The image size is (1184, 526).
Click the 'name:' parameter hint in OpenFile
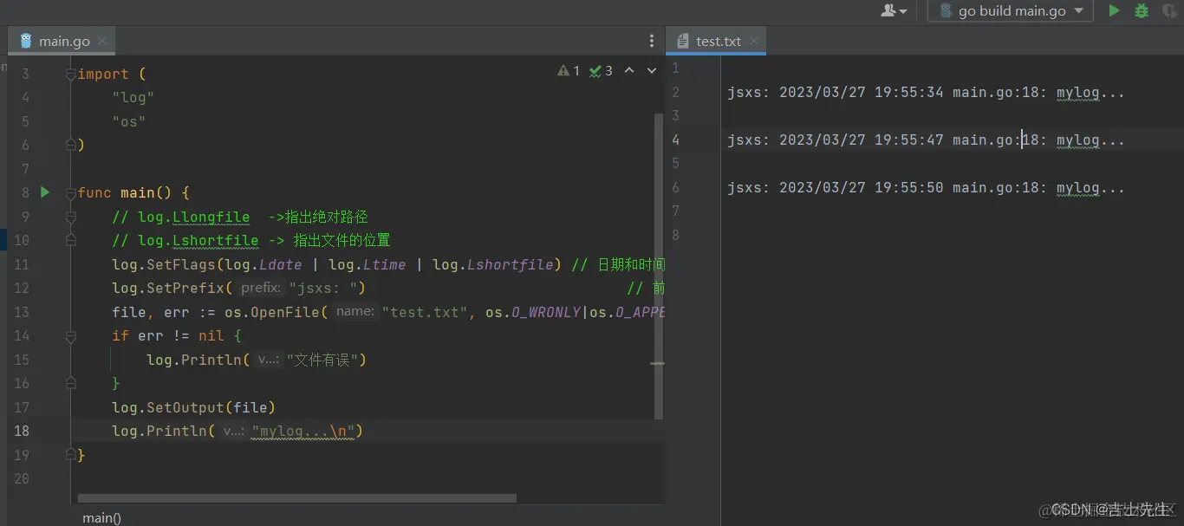point(355,312)
